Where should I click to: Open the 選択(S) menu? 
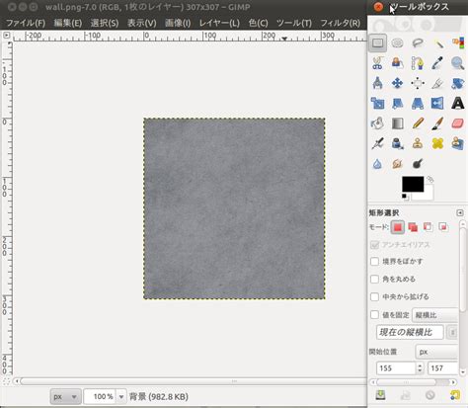point(104,23)
